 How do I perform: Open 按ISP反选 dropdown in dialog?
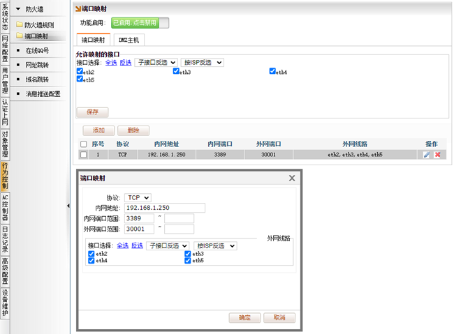pos(215,246)
